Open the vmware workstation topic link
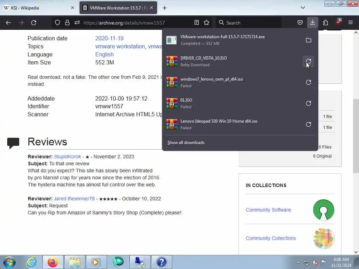This screenshot has height=269, width=359. (120, 47)
